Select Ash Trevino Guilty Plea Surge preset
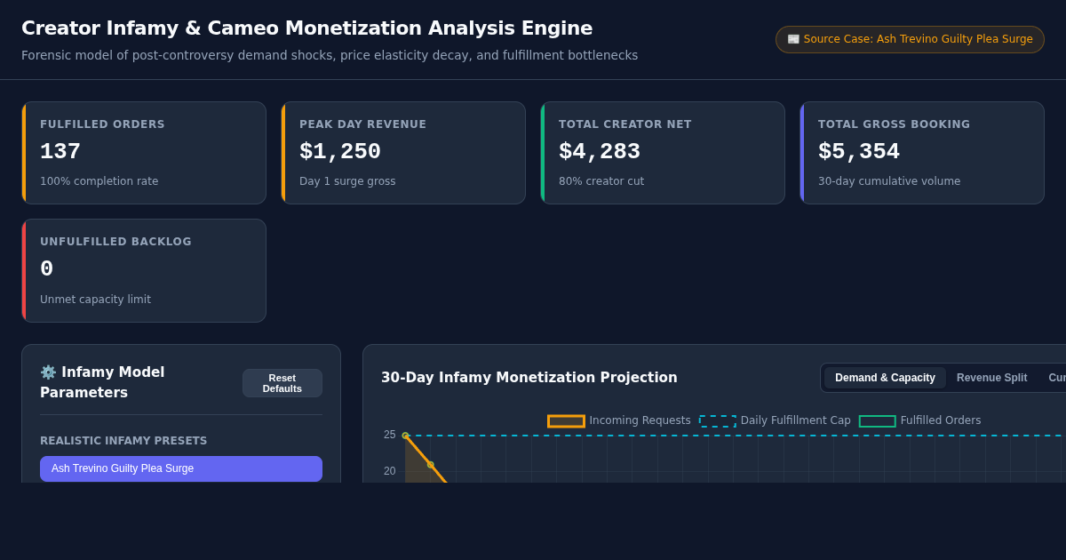 coord(181,468)
